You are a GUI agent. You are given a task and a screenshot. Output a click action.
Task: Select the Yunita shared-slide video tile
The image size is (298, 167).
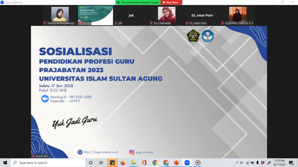point(95,15)
